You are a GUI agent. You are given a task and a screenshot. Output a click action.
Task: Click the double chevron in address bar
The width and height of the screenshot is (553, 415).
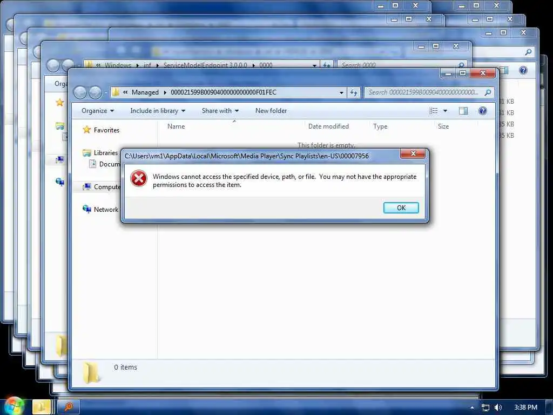125,92
